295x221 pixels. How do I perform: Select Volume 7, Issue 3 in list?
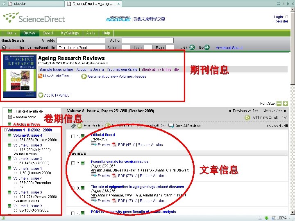tap(28, 192)
